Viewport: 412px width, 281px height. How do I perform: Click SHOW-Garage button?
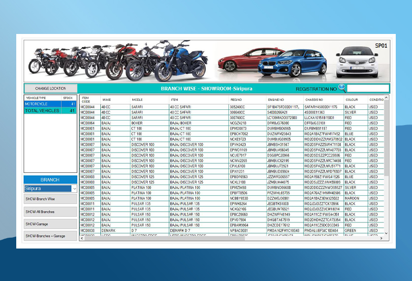click(50, 224)
